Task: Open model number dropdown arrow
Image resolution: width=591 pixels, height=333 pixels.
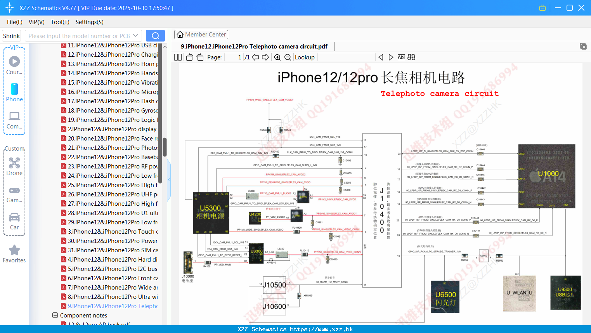Action: click(x=135, y=36)
